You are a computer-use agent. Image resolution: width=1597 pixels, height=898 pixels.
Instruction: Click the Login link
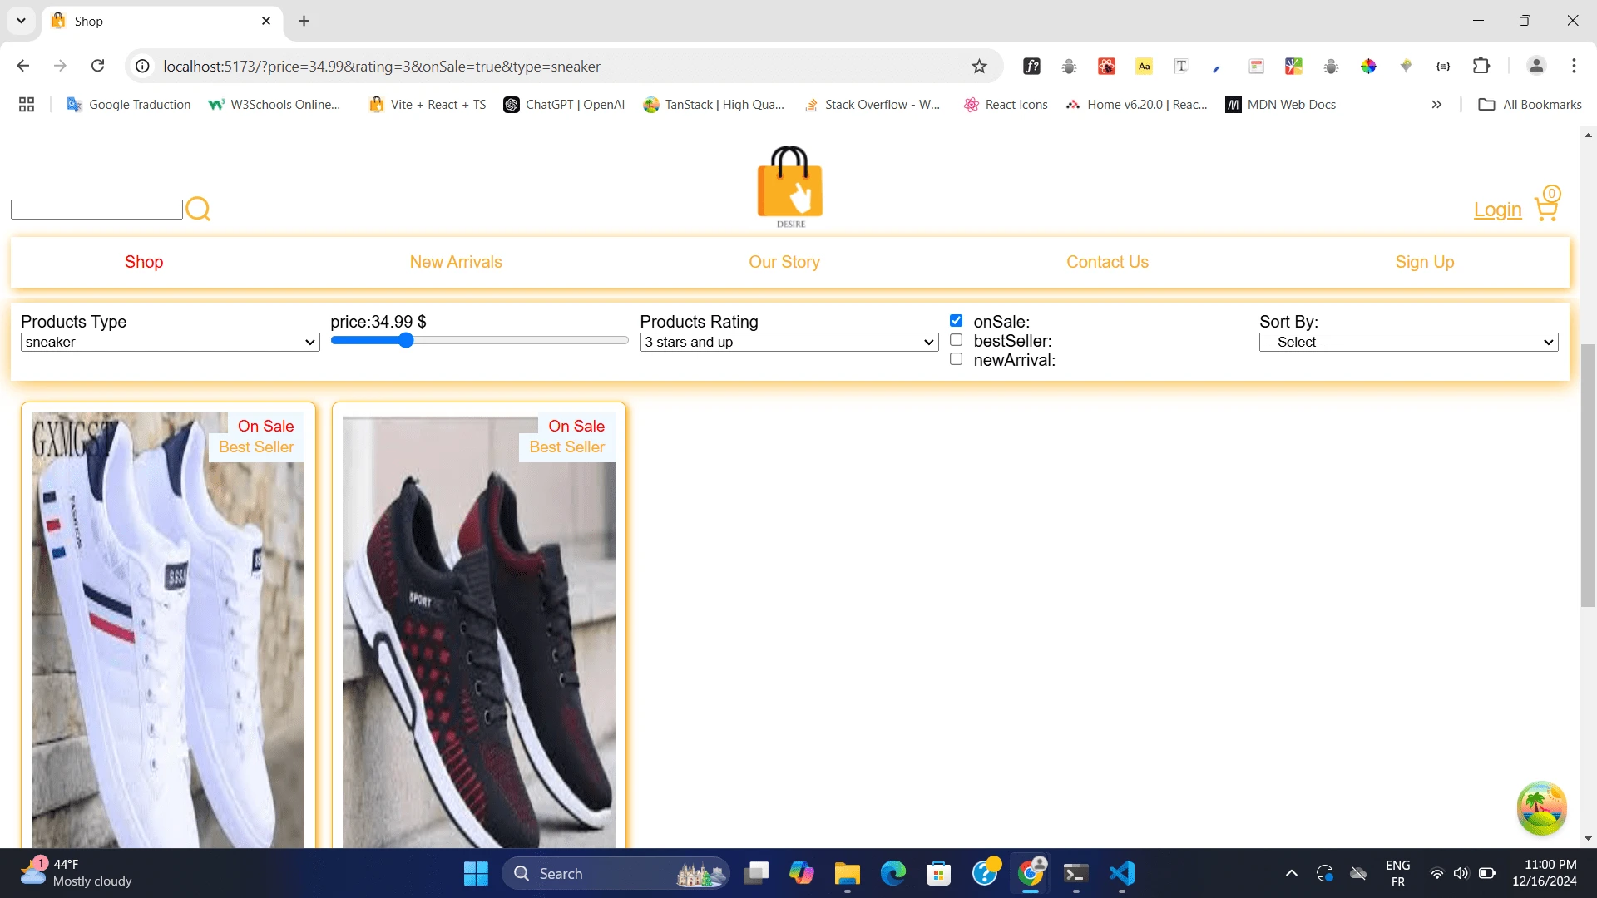click(1497, 210)
